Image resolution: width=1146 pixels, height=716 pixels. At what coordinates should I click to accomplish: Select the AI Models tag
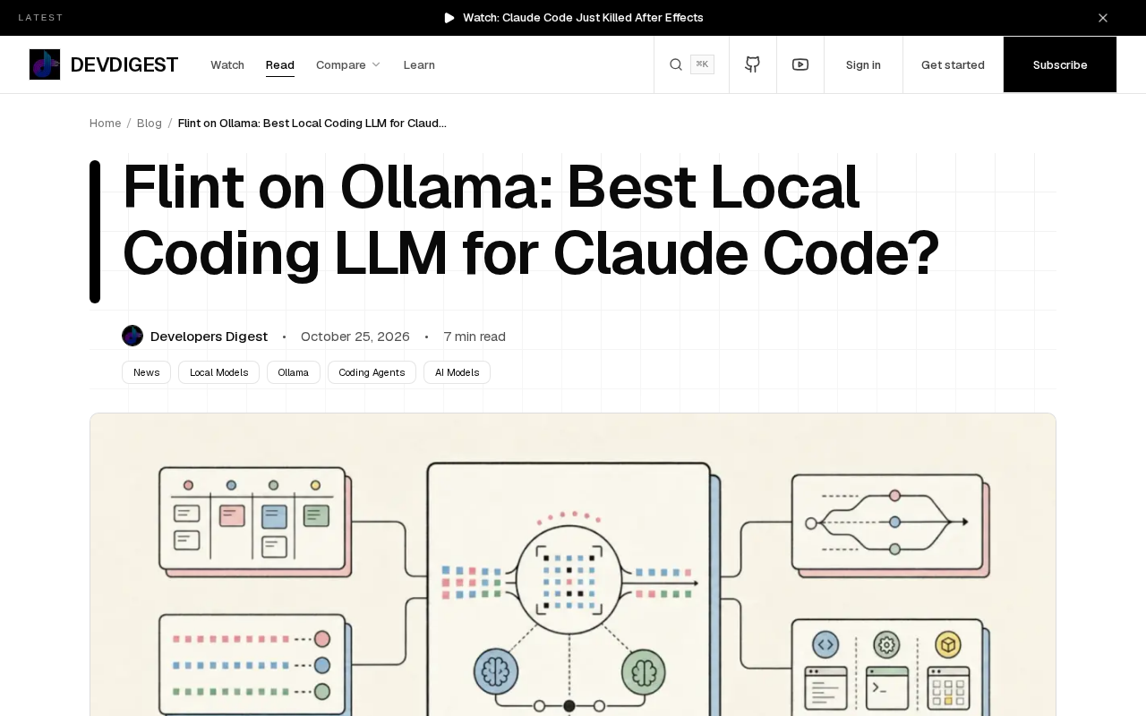pyautogui.click(x=457, y=372)
